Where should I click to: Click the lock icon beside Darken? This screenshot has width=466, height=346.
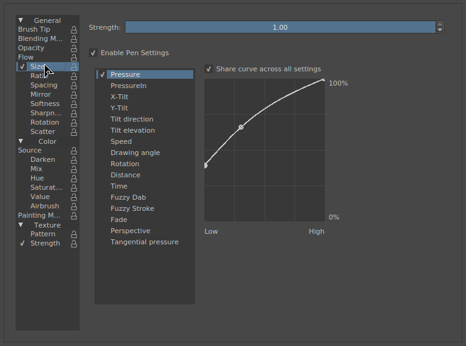click(74, 160)
